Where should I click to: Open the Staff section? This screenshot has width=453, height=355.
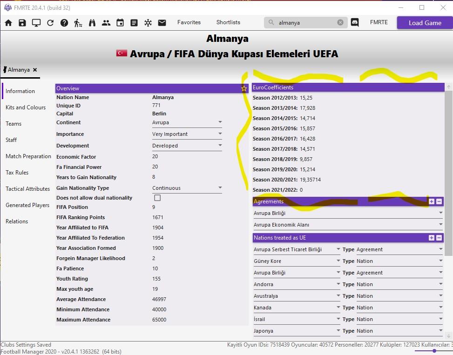pos(11,140)
